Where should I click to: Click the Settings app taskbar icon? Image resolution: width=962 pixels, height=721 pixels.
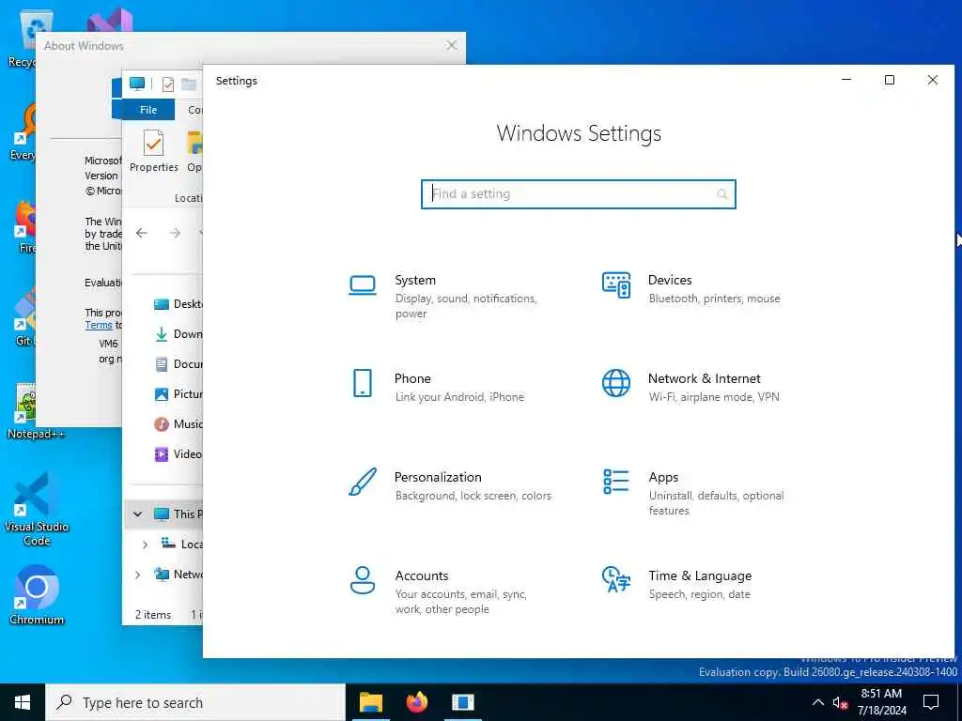click(x=462, y=702)
